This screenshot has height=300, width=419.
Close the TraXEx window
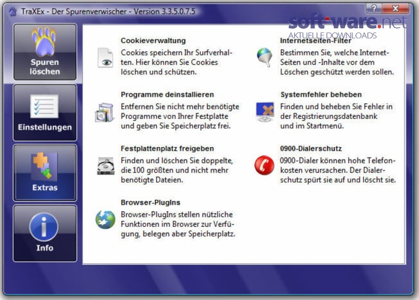click(x=396, y=8)
